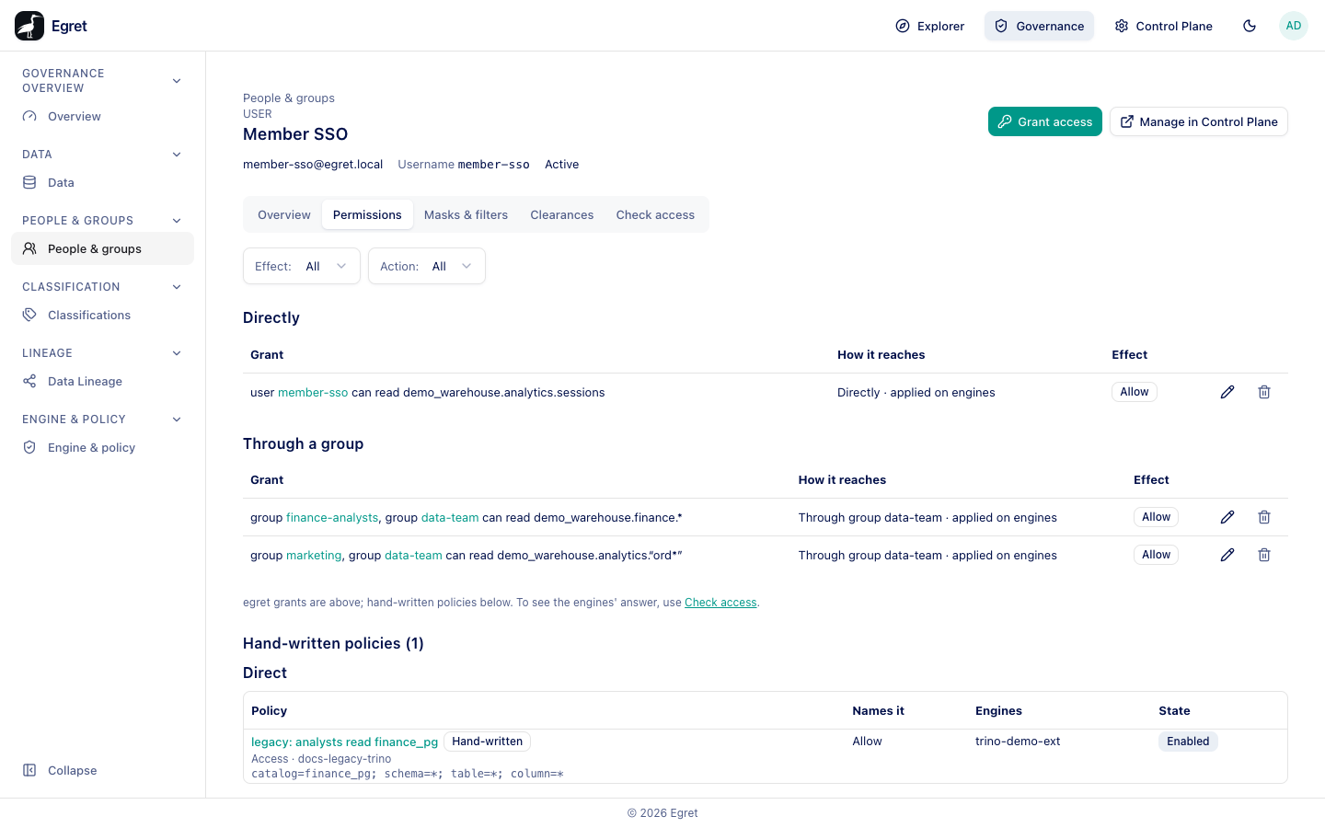Collapse the sidebar panel
The height and width of the screenshot is (828, 1325).
coord(60,770)
